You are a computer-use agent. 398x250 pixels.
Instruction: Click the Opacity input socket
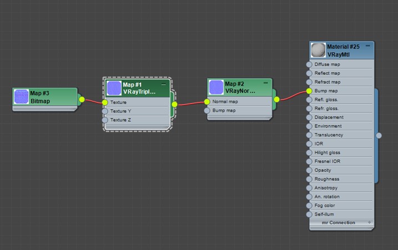309,170
